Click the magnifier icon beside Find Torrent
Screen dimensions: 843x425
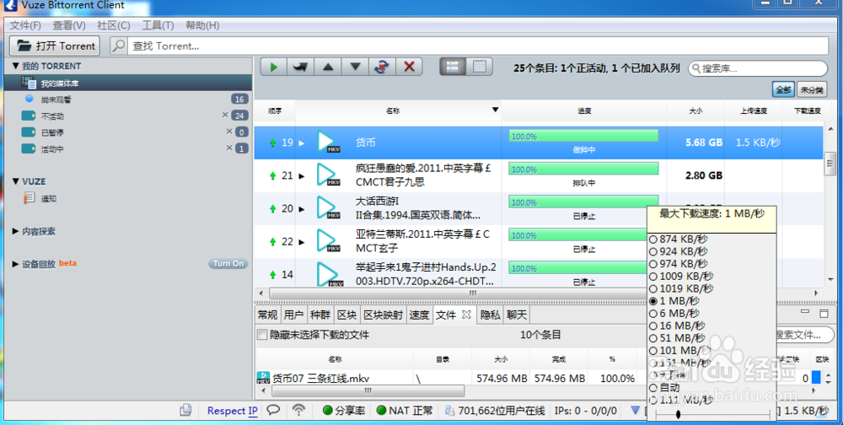click(x=118, y=46)
